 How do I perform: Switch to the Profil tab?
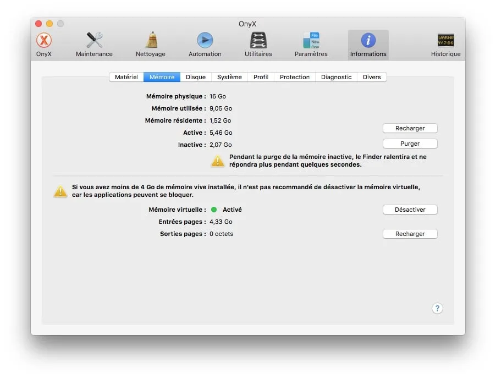[x=261, y=77]
